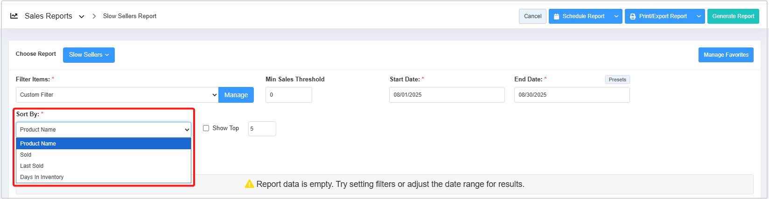Screen dimensions: 769x199
Task: Click the warning triangle icon
Action: (250, 184)
